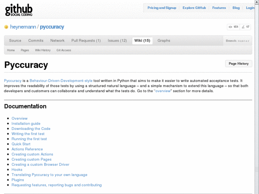The image size is (259, 194).
Task: Open the Pull Requests (1) tab
Action: tap(86, 41)
